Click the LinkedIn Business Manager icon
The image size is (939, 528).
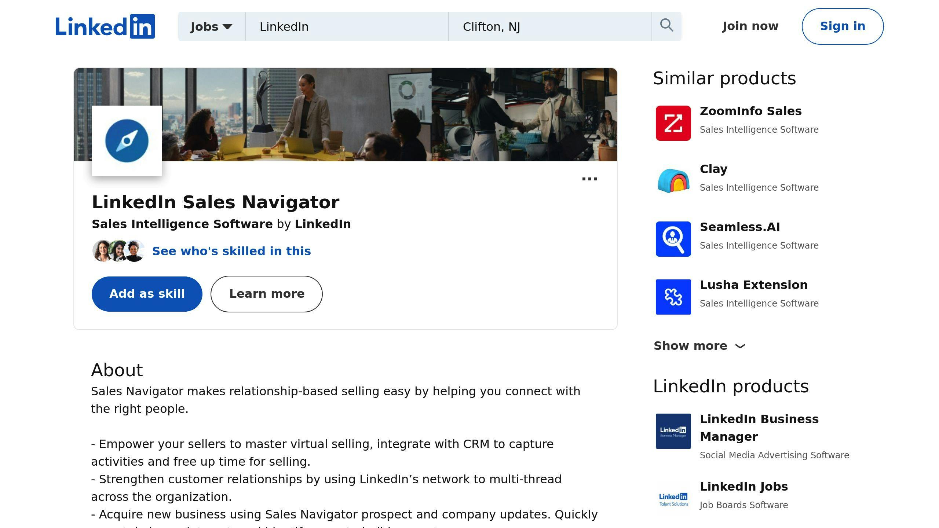[x=673, y=431]
